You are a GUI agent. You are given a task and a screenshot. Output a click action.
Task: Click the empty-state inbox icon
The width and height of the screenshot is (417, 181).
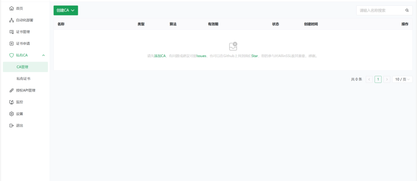pyautogui.click(x=233, y=46)
